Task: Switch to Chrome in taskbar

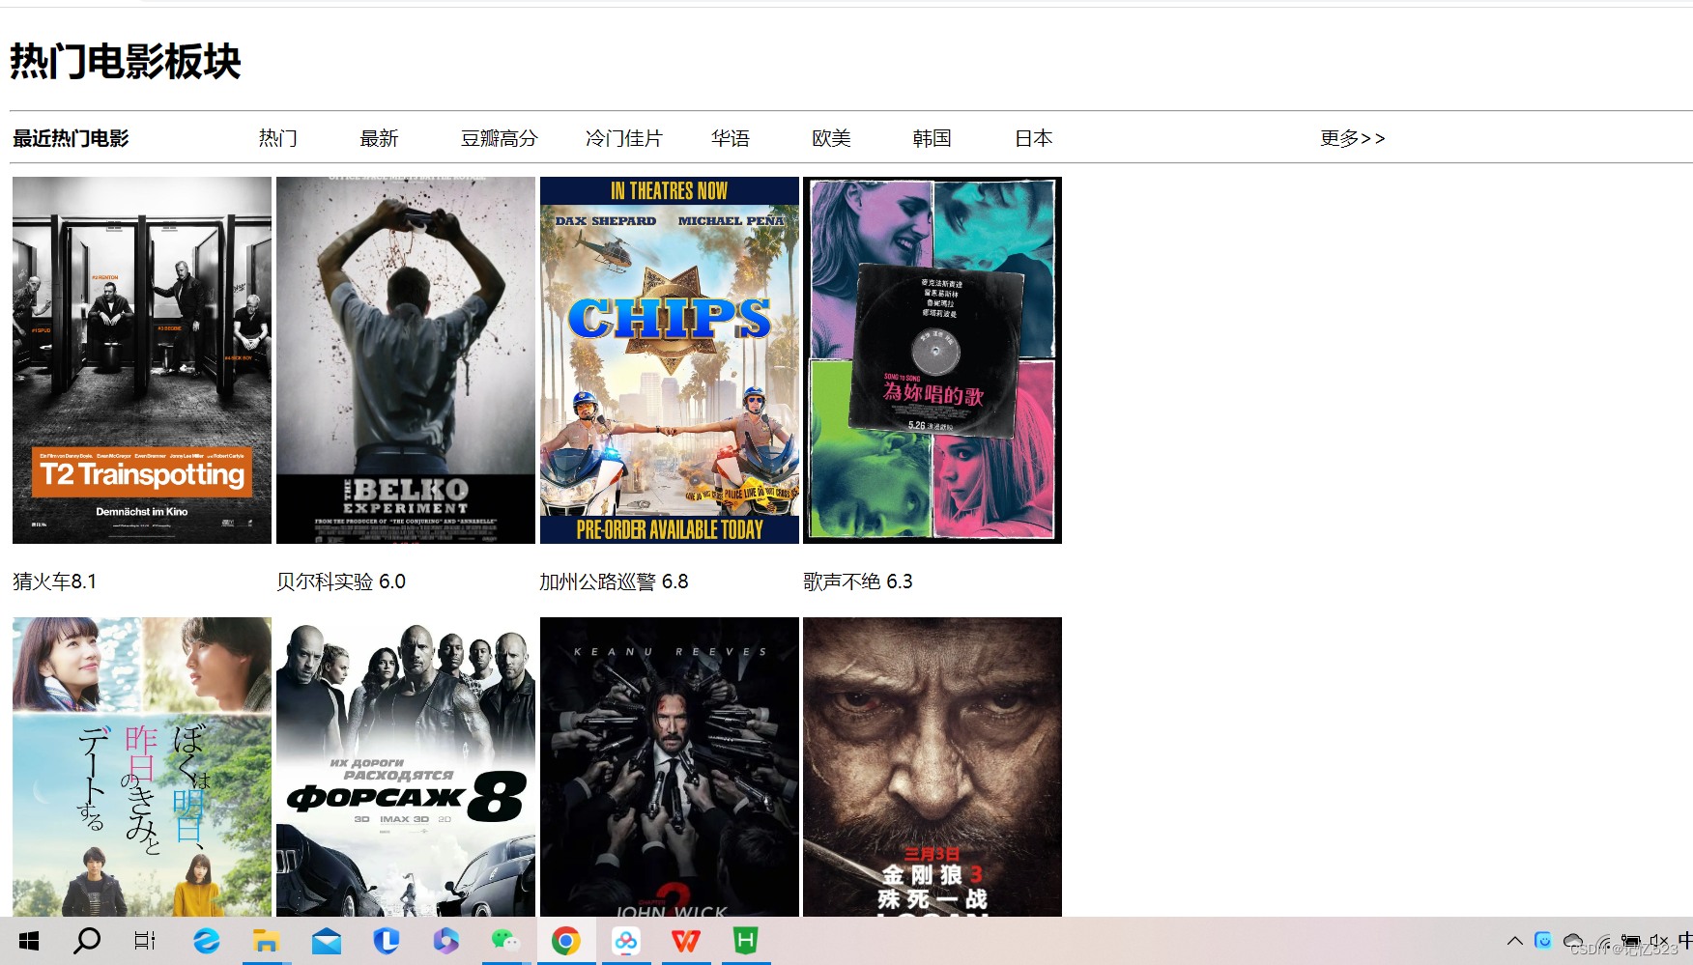Action: pos(566,941)
